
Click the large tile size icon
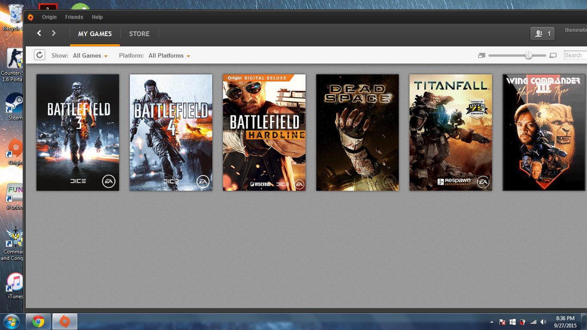coord(553,55)
